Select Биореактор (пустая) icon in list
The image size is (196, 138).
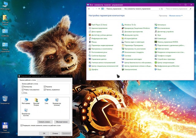click(x=26, y=112)
